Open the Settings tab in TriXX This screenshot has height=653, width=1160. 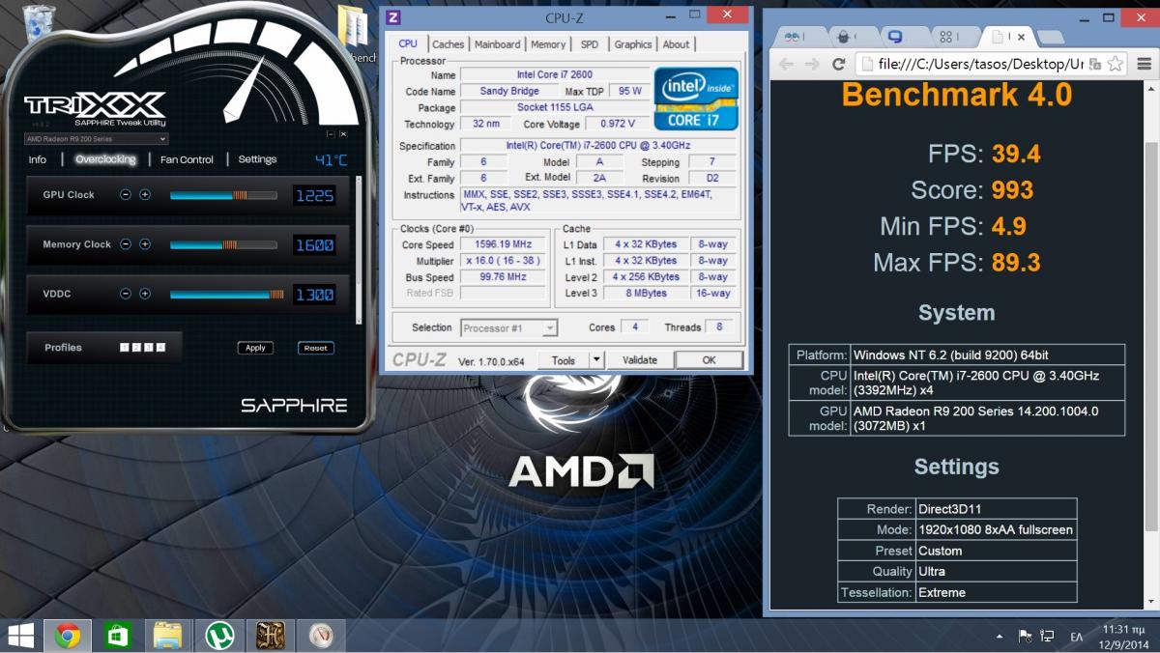point(257,159)
